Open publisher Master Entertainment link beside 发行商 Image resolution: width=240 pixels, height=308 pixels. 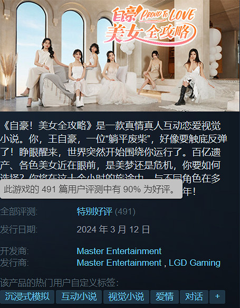[119, 263]
